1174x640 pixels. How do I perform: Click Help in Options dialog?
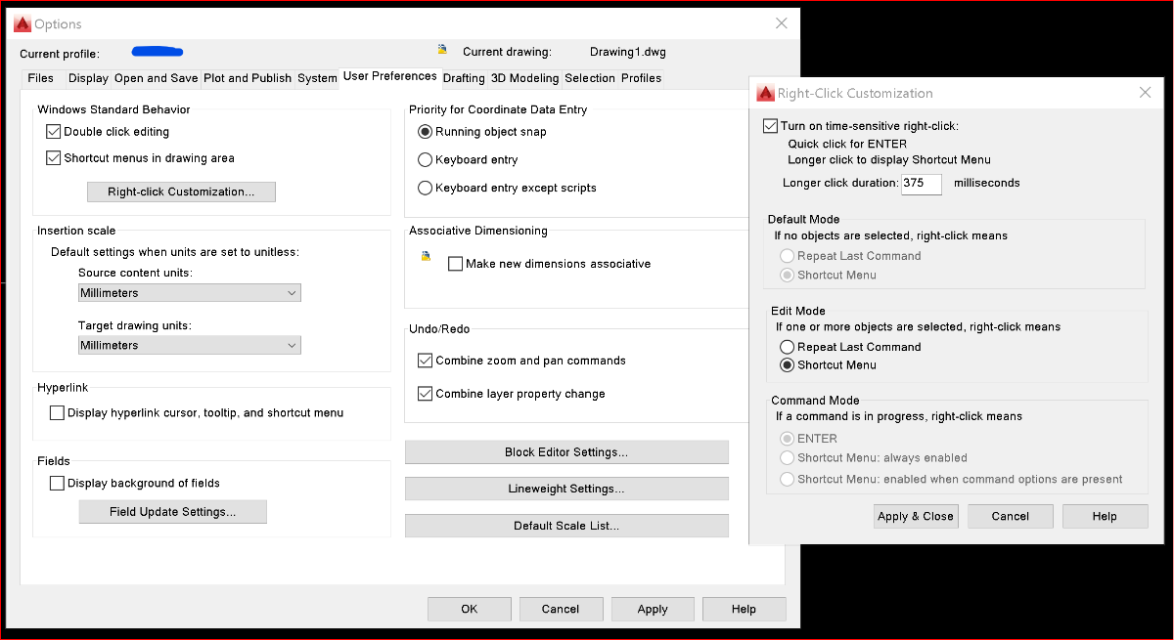(x=744, y=609)
